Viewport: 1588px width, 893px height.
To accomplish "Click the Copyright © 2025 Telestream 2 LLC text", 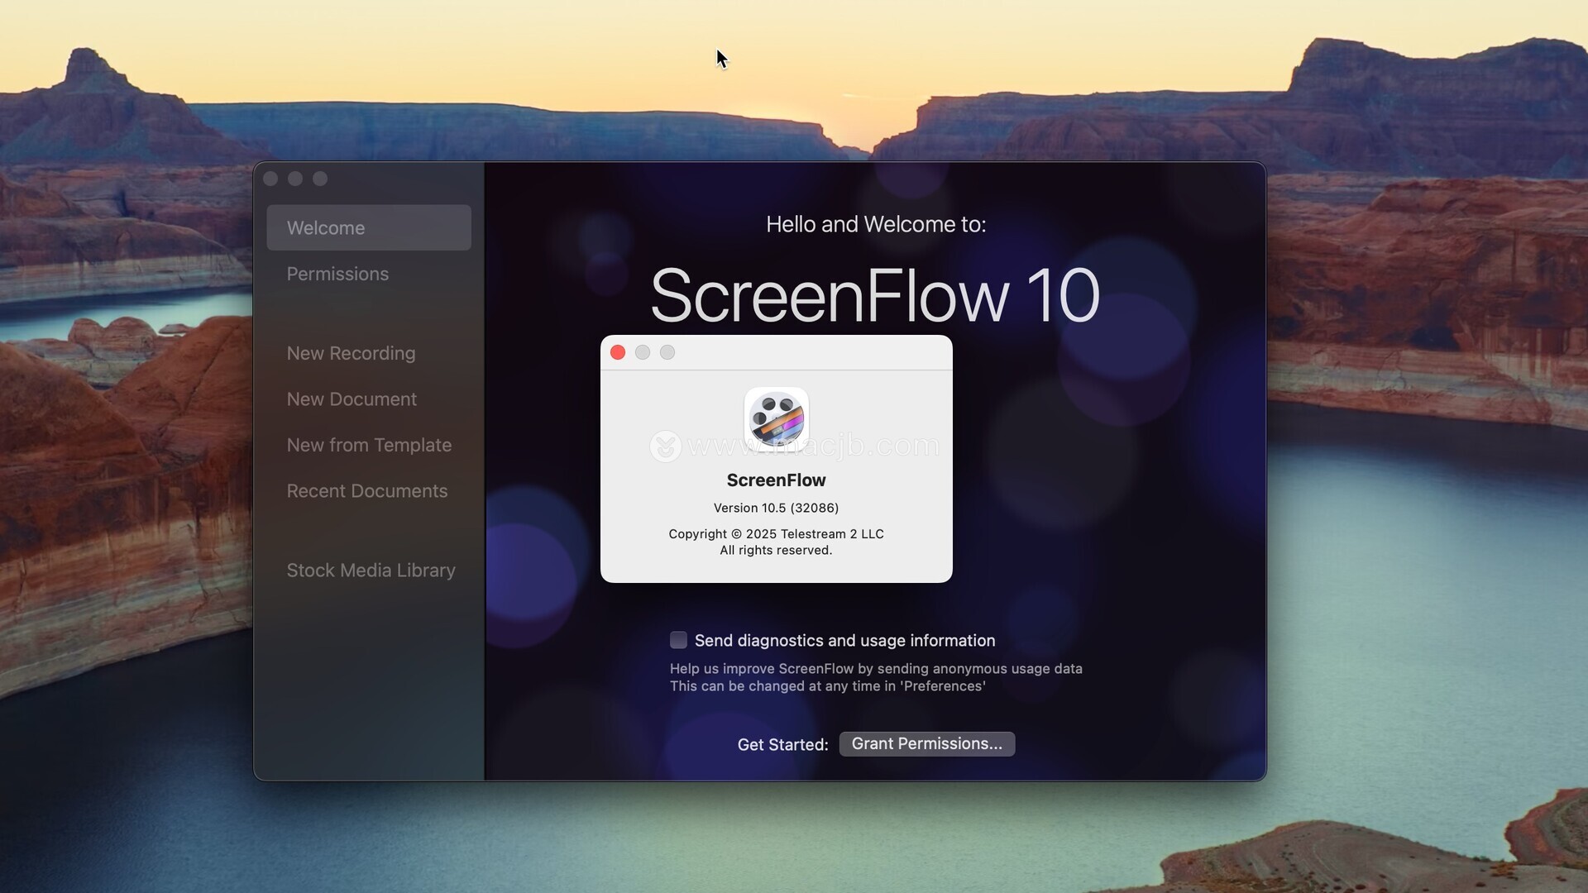I will click(776, 534).
